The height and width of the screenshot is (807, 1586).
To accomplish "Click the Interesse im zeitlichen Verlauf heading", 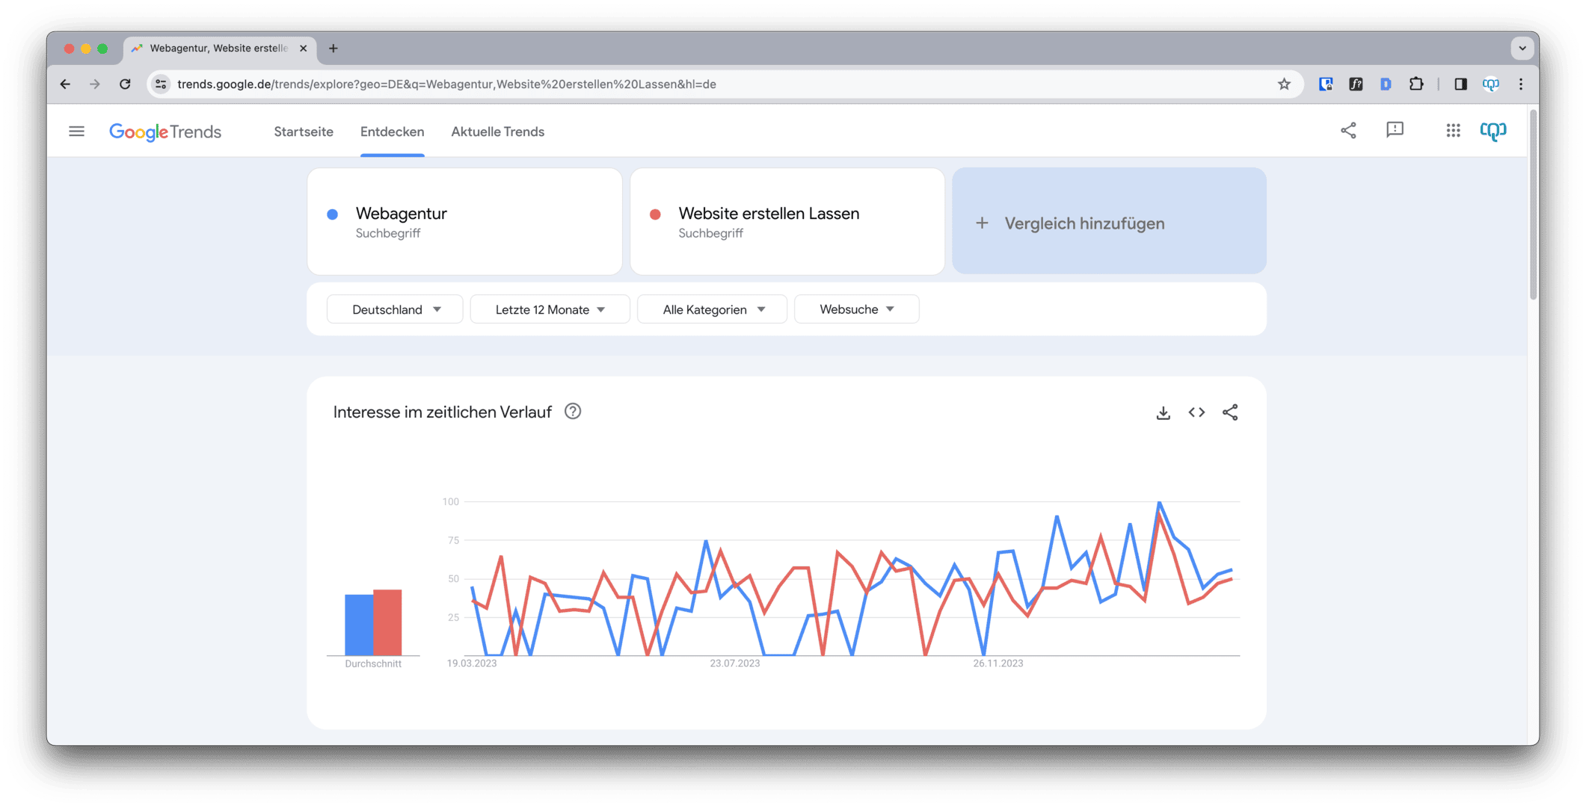I will [x=443, y=412].
